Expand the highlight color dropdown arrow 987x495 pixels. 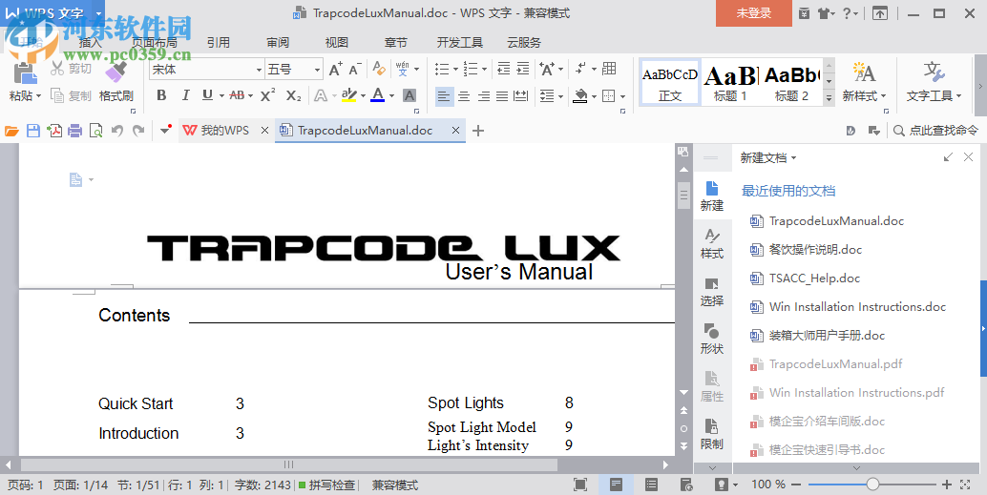[363, 95]
